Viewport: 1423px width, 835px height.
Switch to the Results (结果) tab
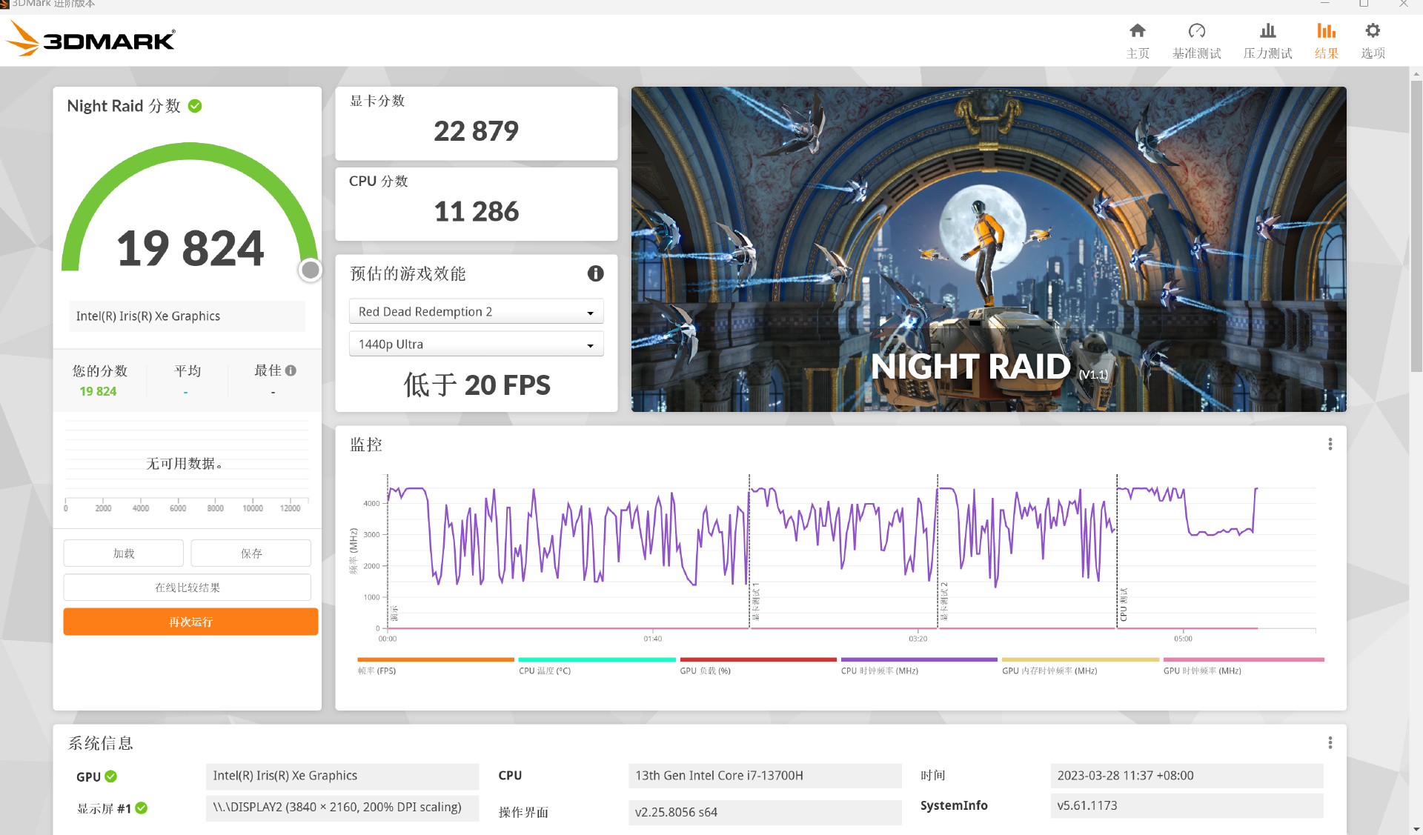pos(1326,40)
